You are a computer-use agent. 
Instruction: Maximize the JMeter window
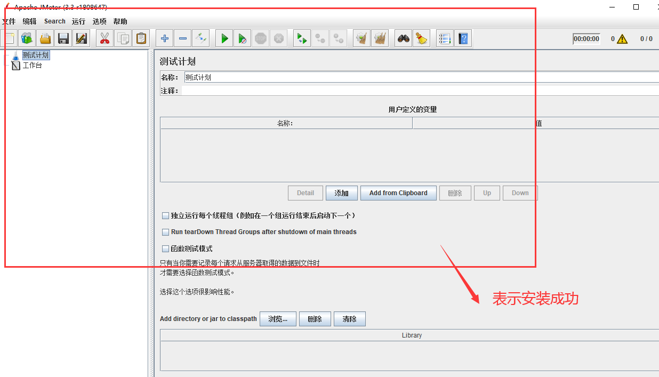coord(636,7)
